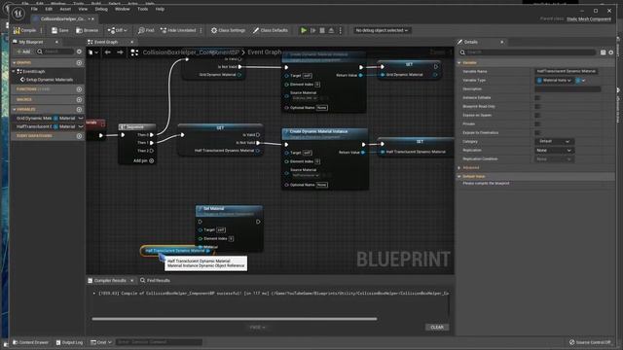Toggle Expose to Cinematics checkbox
Image resolution: width=623 pixels, height=350 pixels.
pyautogui.click(x=537, y=132)
